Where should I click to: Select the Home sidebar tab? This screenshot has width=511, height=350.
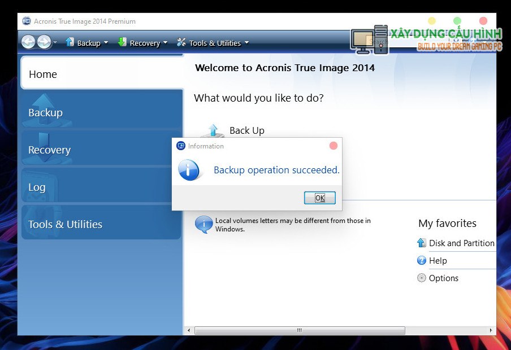pyautogui.click(x=102, y=74)
